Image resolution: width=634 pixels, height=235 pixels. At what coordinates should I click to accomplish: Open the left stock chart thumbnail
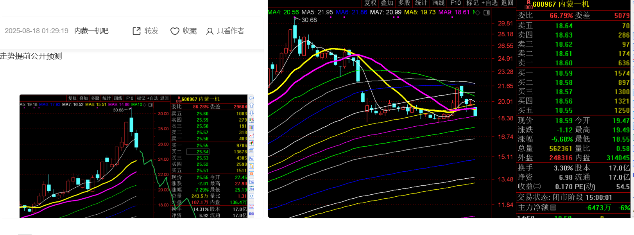coord(137,156)
